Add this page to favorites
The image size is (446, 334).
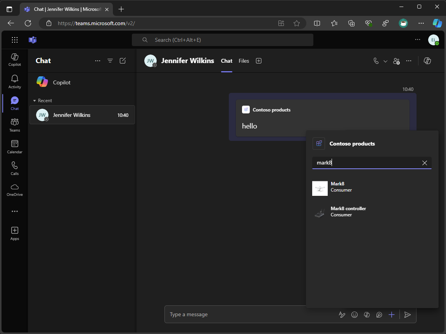coord(297,23)
